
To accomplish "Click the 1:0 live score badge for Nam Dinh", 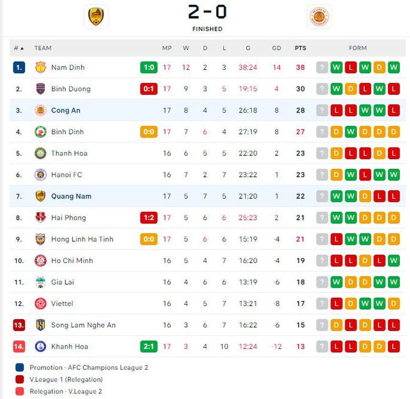I will pos(149,67).
